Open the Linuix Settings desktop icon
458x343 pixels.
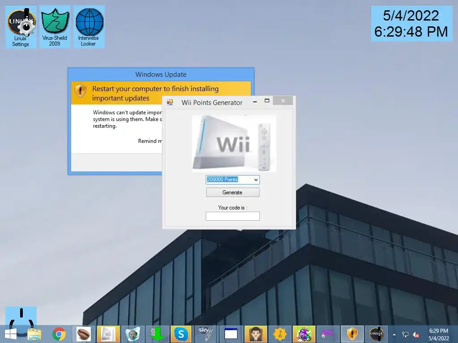[x=21, y=27]
